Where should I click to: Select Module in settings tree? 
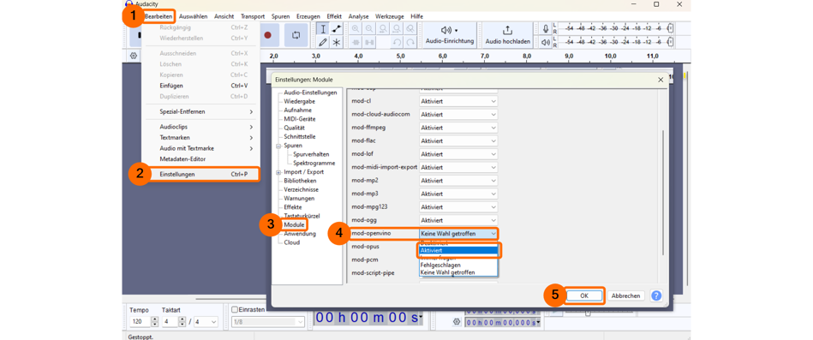(294, 225)
